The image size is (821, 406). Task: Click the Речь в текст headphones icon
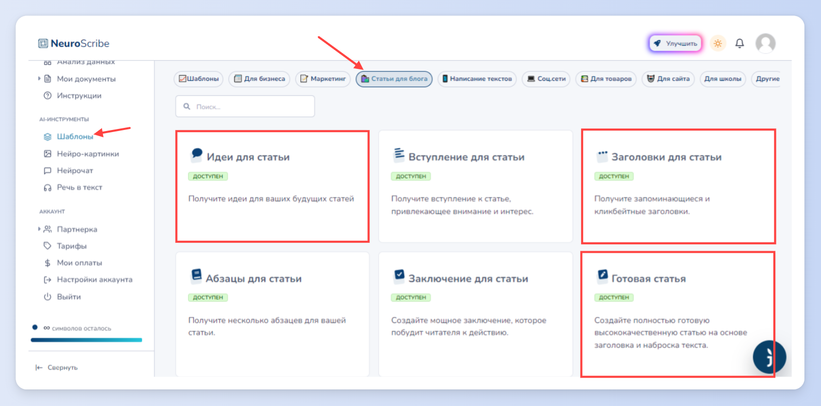48,187
